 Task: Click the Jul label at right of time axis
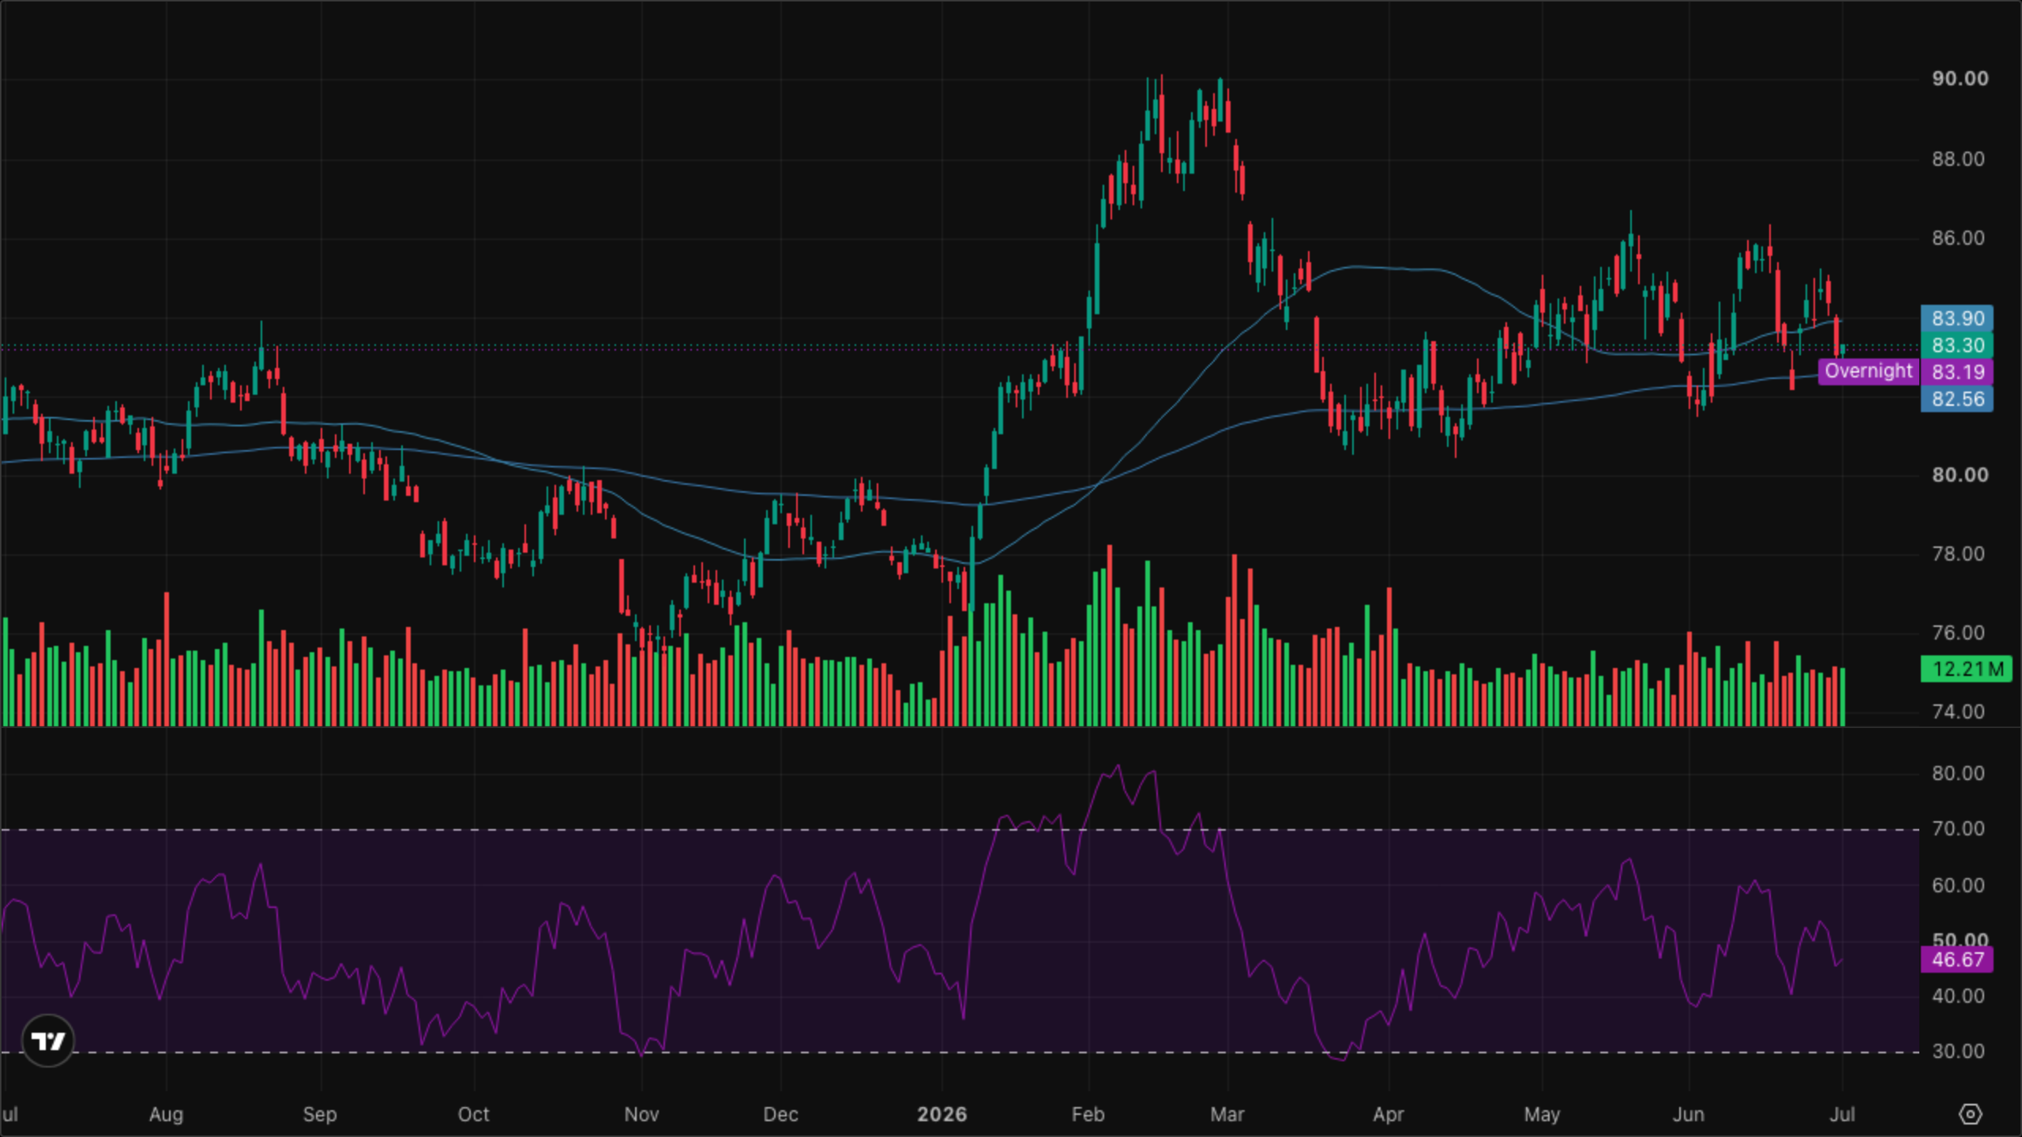coord(1843,1114)
